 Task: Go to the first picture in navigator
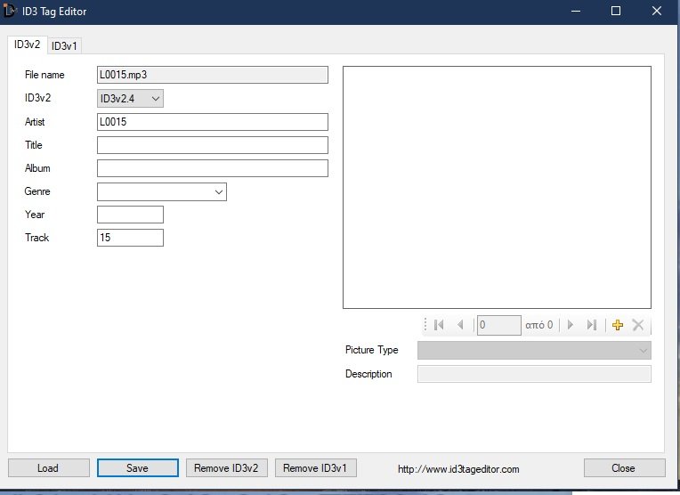pyautogui.click(x=439, y=326)
